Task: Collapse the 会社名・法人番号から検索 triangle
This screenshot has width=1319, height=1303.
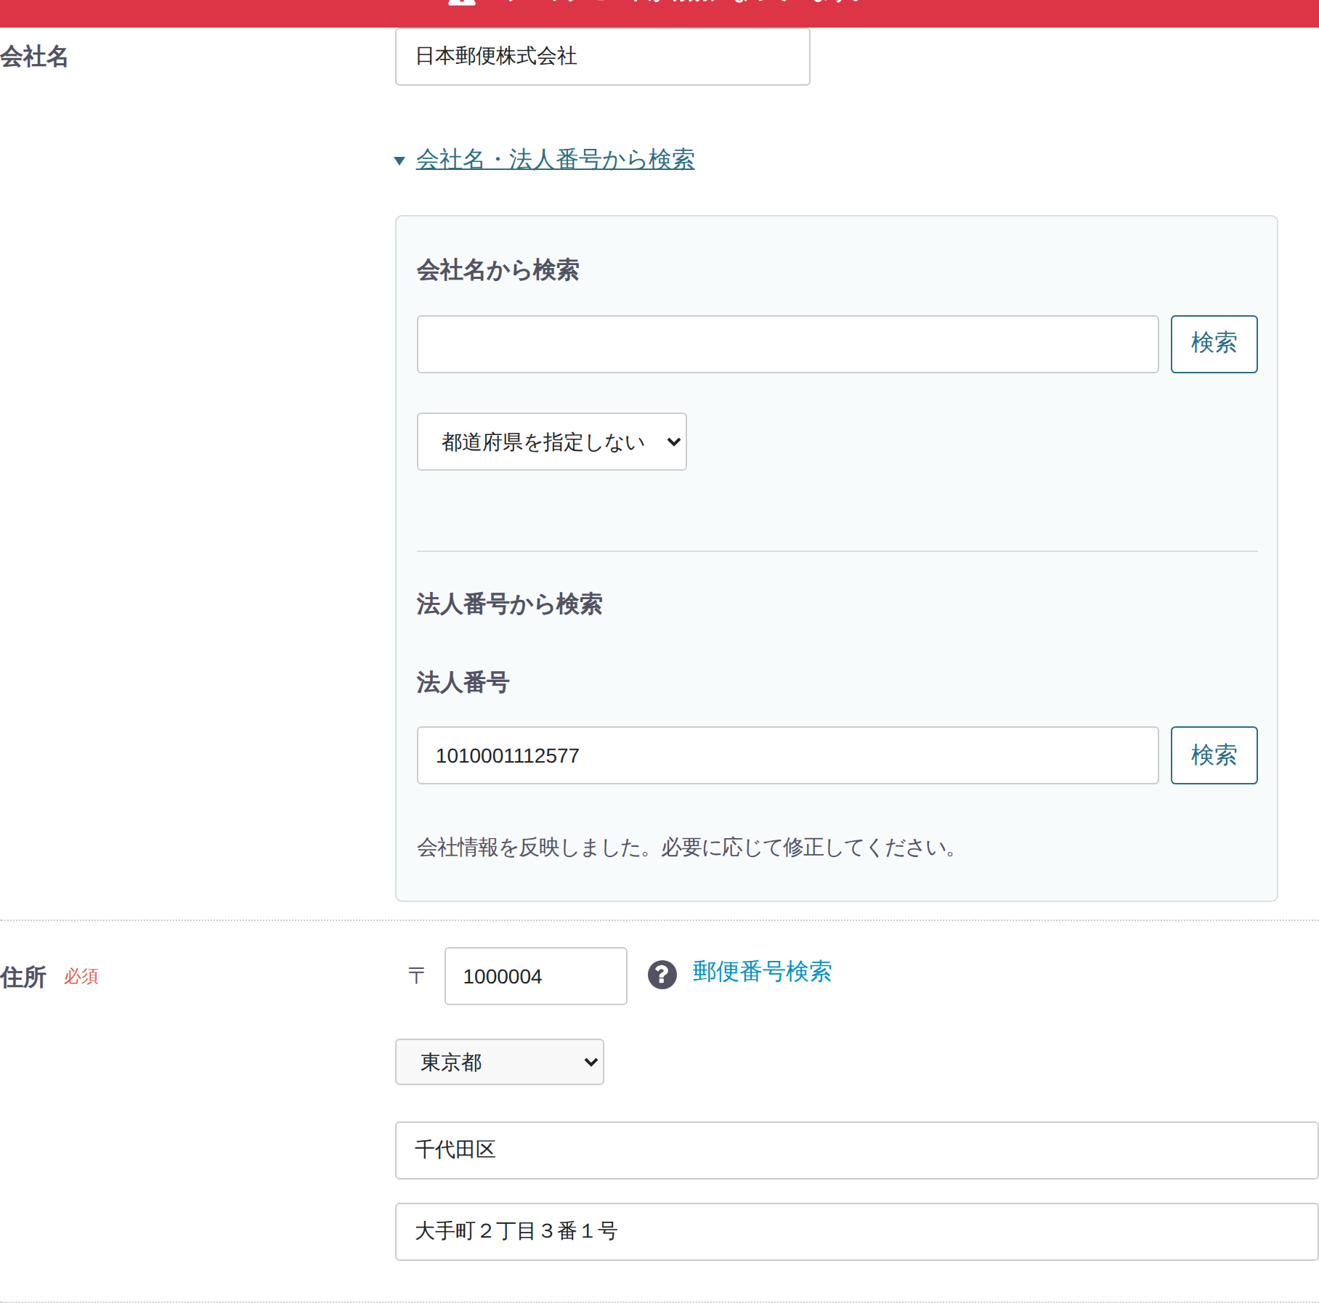Action: 399,161
